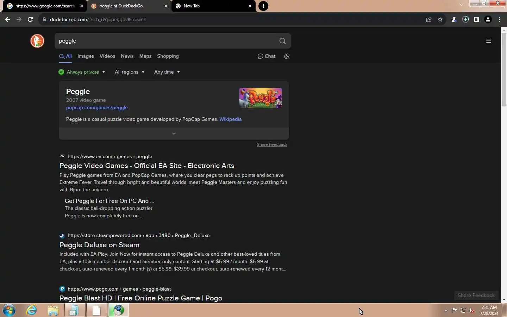Image resolution: width=507 pixels, height=317 pixels.
Task: Click the EA favicon beside ea.com result
Action: click(x=62, y=156)
